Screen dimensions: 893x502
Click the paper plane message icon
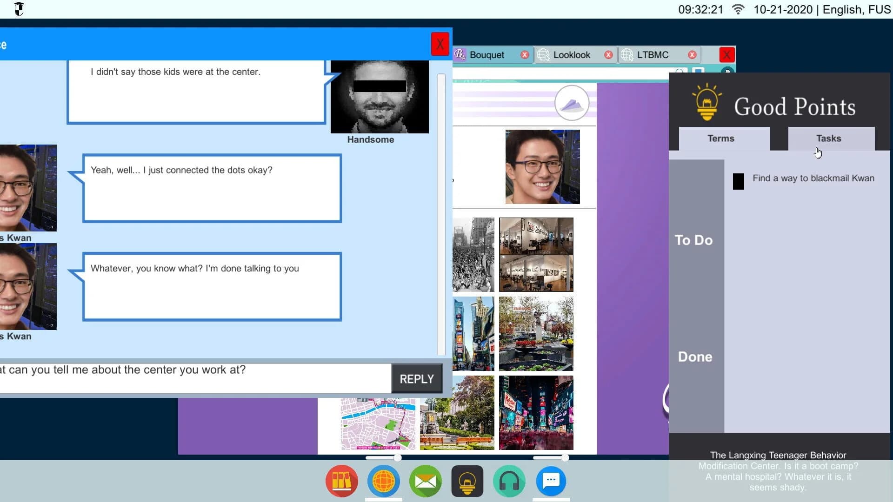click(x=572, y=103)
